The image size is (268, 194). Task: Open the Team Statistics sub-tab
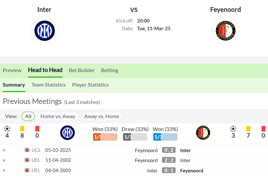(x=49, y=85)
